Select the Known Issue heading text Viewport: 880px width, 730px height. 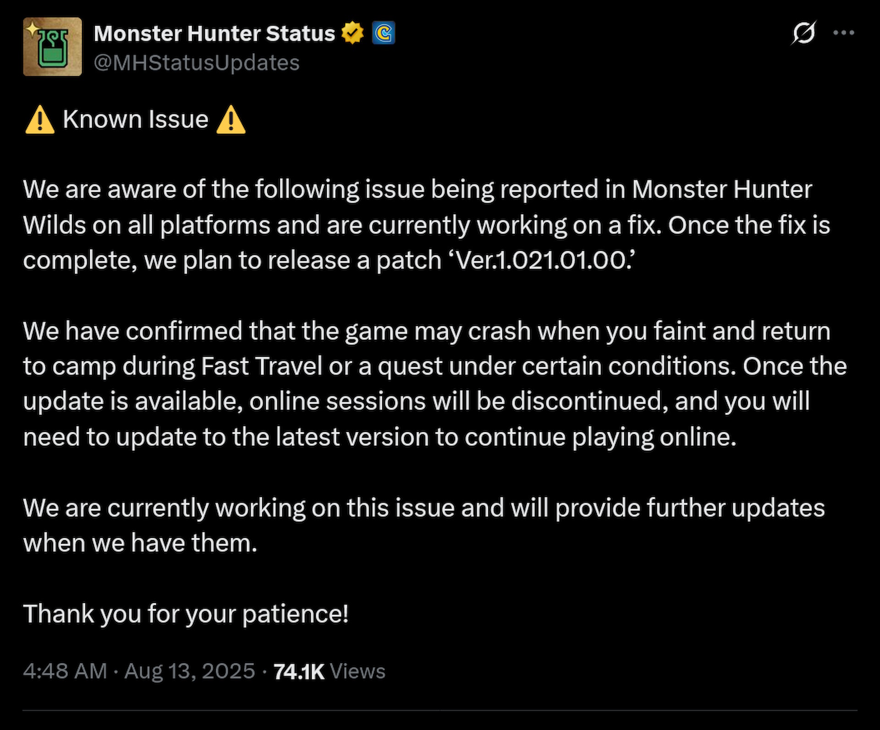(136, 120)
